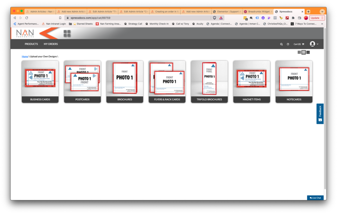Image resolution: width=337 pixels, height=214 pixels.
Task: Switch to Admin Articles tab
Action: click(x=40, y=12)
